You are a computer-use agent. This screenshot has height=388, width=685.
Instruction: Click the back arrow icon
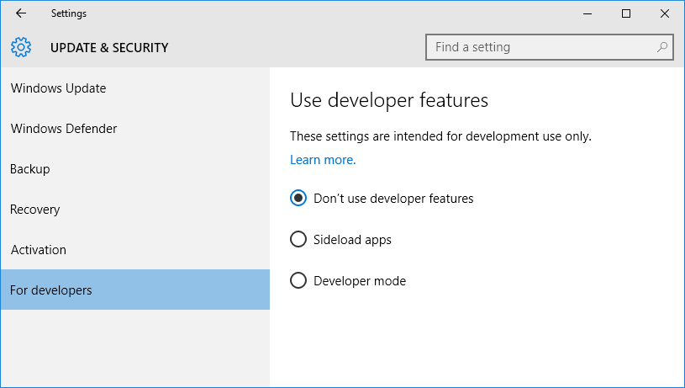[21, 13]
